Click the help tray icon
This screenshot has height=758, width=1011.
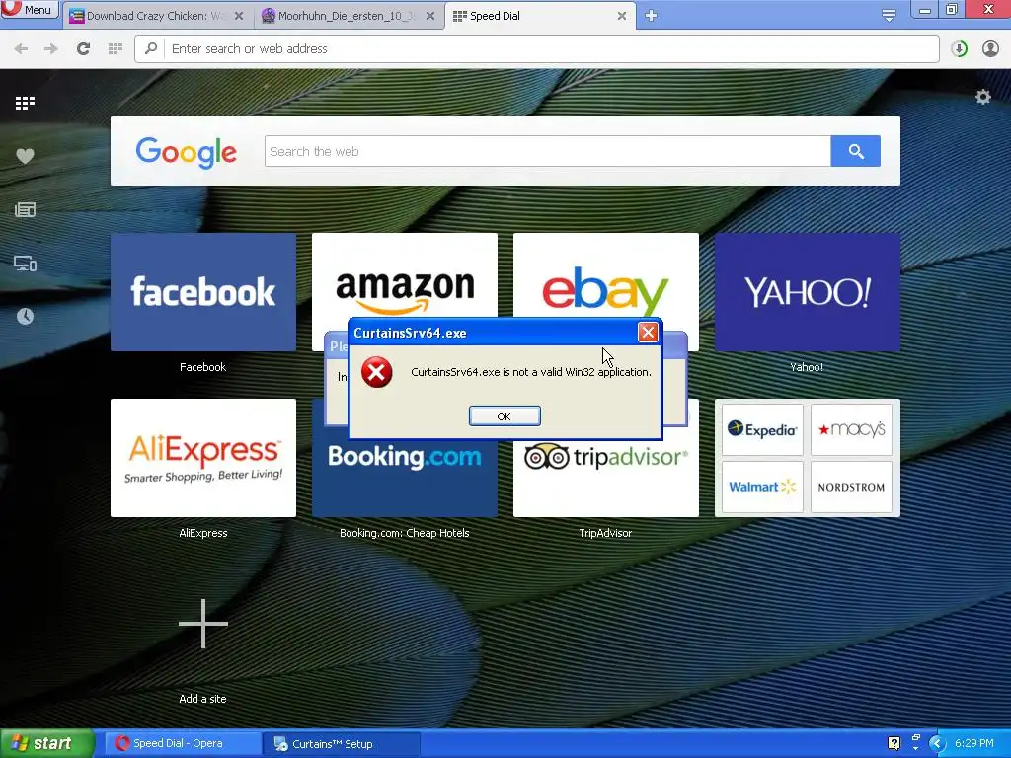(x=894, y=743)
